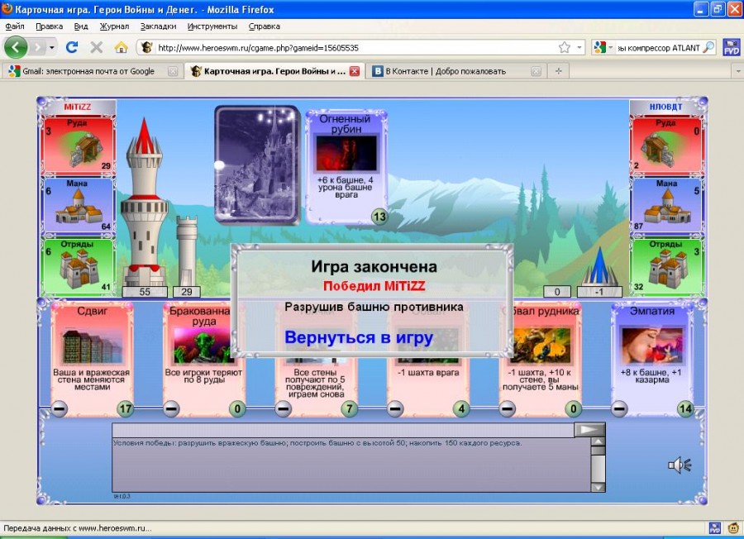744x539 pixels.
Task: Open the list all tabs dropdown
Action: tap(738, 71)
